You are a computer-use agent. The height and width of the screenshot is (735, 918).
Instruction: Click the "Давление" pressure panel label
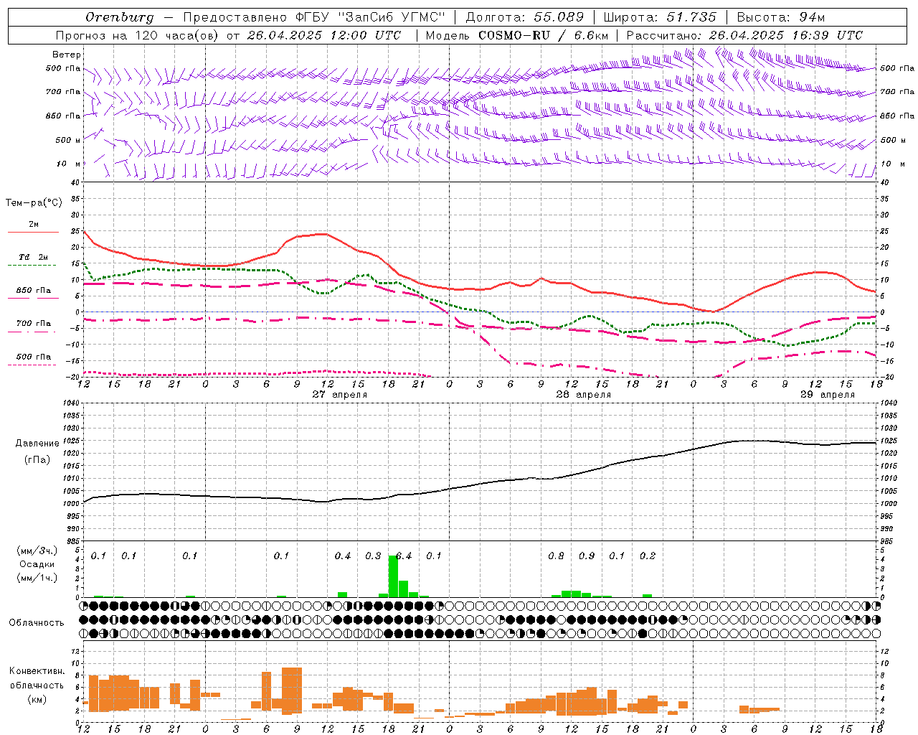[x=37, y=444]
